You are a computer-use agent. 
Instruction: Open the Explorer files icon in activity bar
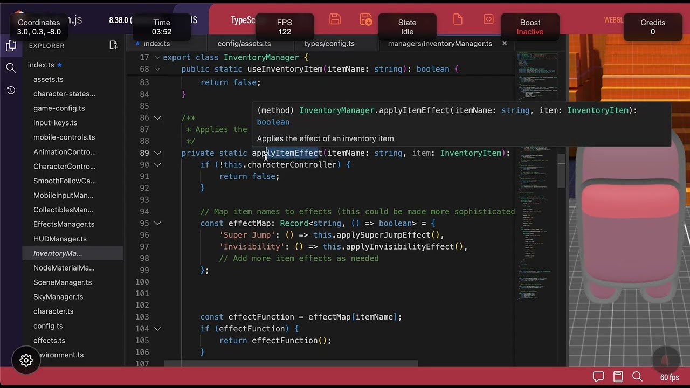(11, 46)
